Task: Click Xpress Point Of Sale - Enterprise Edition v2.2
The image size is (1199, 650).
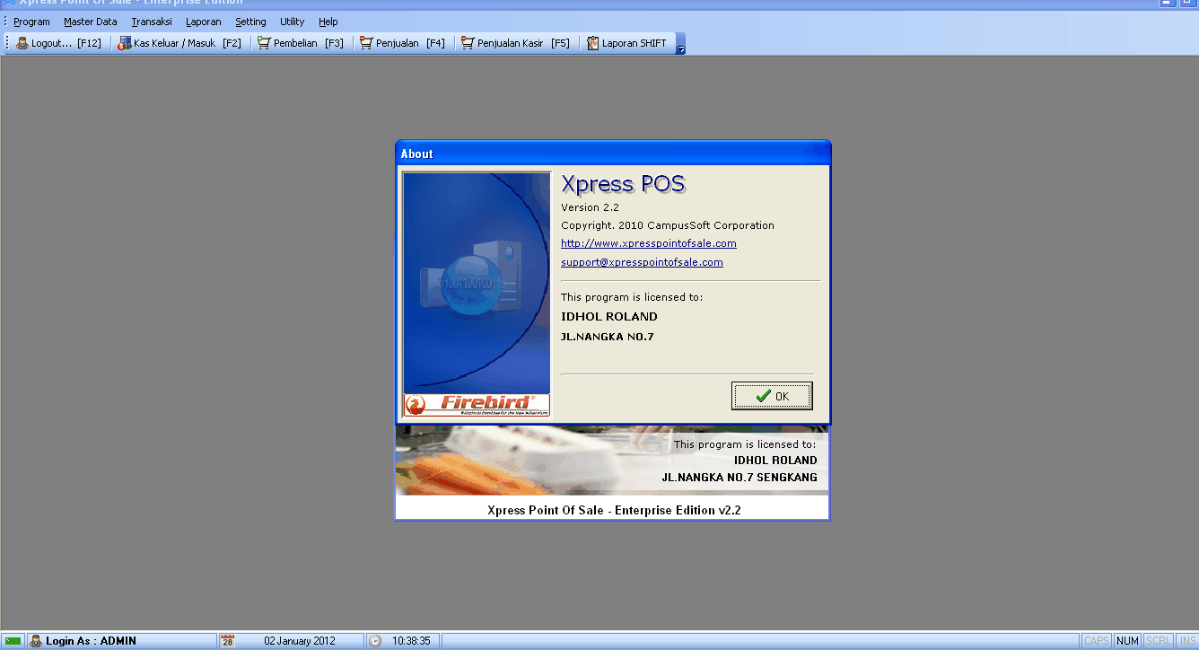Action: click(614, 510)
